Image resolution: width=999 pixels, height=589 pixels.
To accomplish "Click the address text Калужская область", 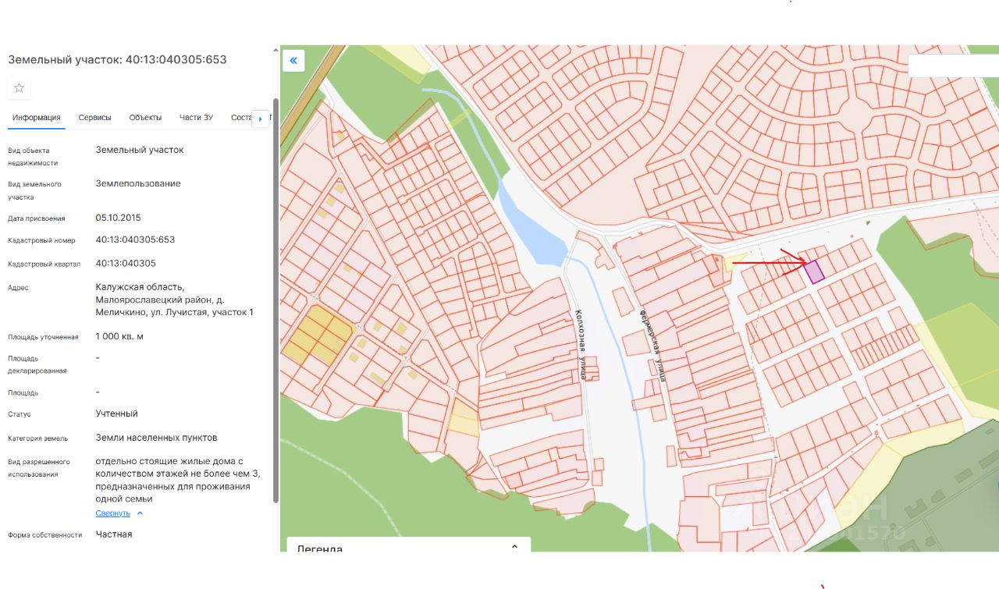I will (x=140, y=287).
